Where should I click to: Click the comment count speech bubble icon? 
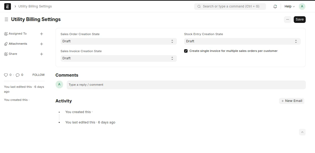(x=18, y=75)
